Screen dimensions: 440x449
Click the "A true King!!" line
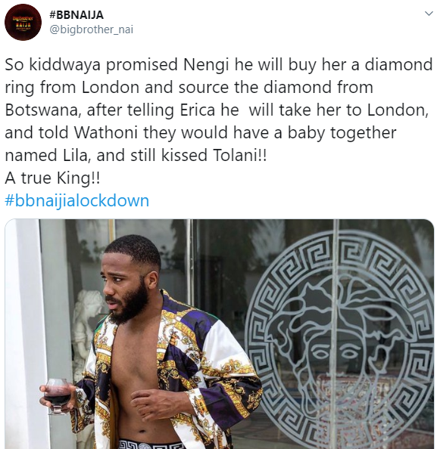tap(52, 178)
